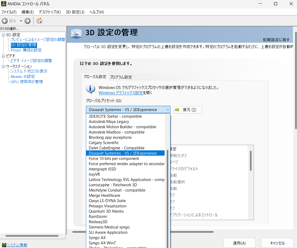The height and width of the screenshot is (248, 297).
Task: Choose Redway3D preset
Action: [x=126, y=222]
